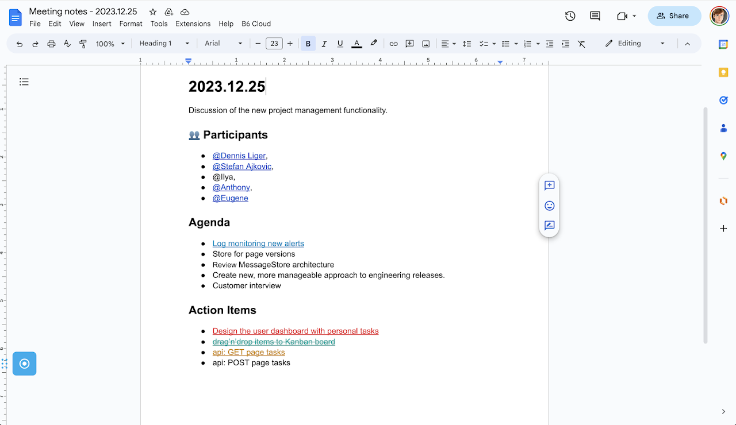Expand the bulleted list options arrow

click(x=516, y=44)
